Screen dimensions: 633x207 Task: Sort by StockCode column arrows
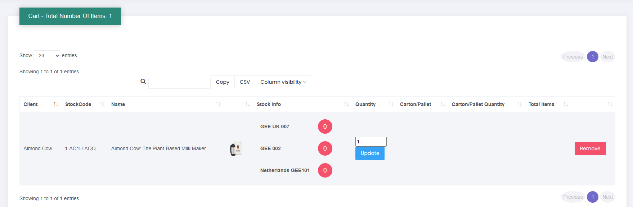pos(102,104)
